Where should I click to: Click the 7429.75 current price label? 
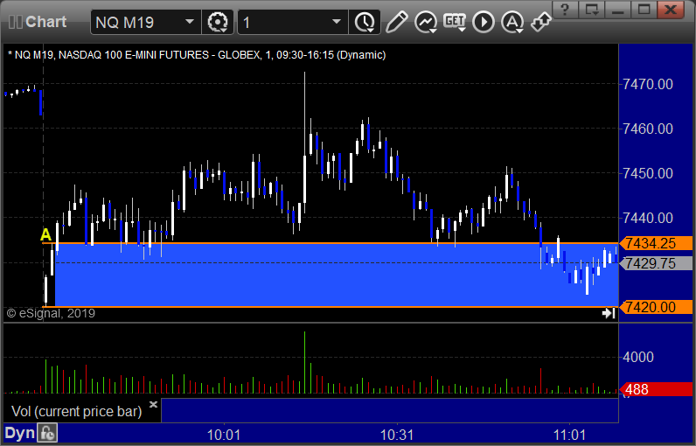pos(656,263)
